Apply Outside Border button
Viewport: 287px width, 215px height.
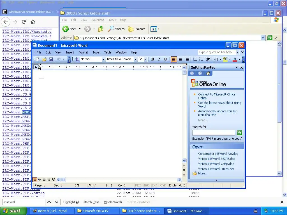click(x=216, y=59)
